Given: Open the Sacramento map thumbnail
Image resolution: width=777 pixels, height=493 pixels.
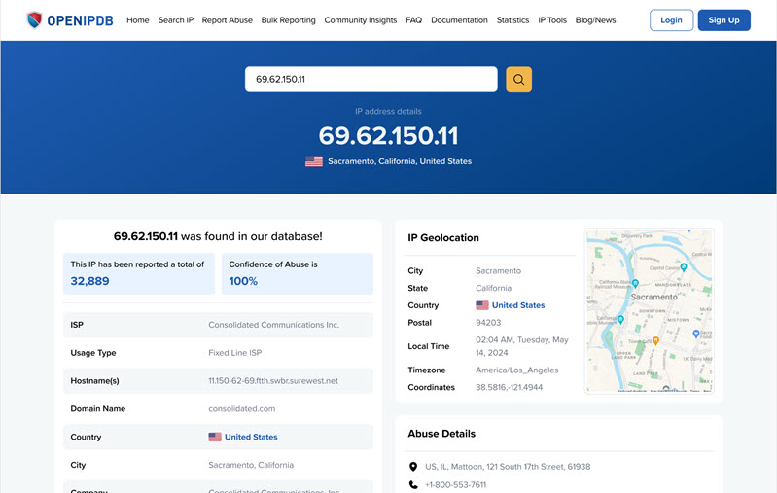Looking at the screenshot, I should click(x=650, y=310).
